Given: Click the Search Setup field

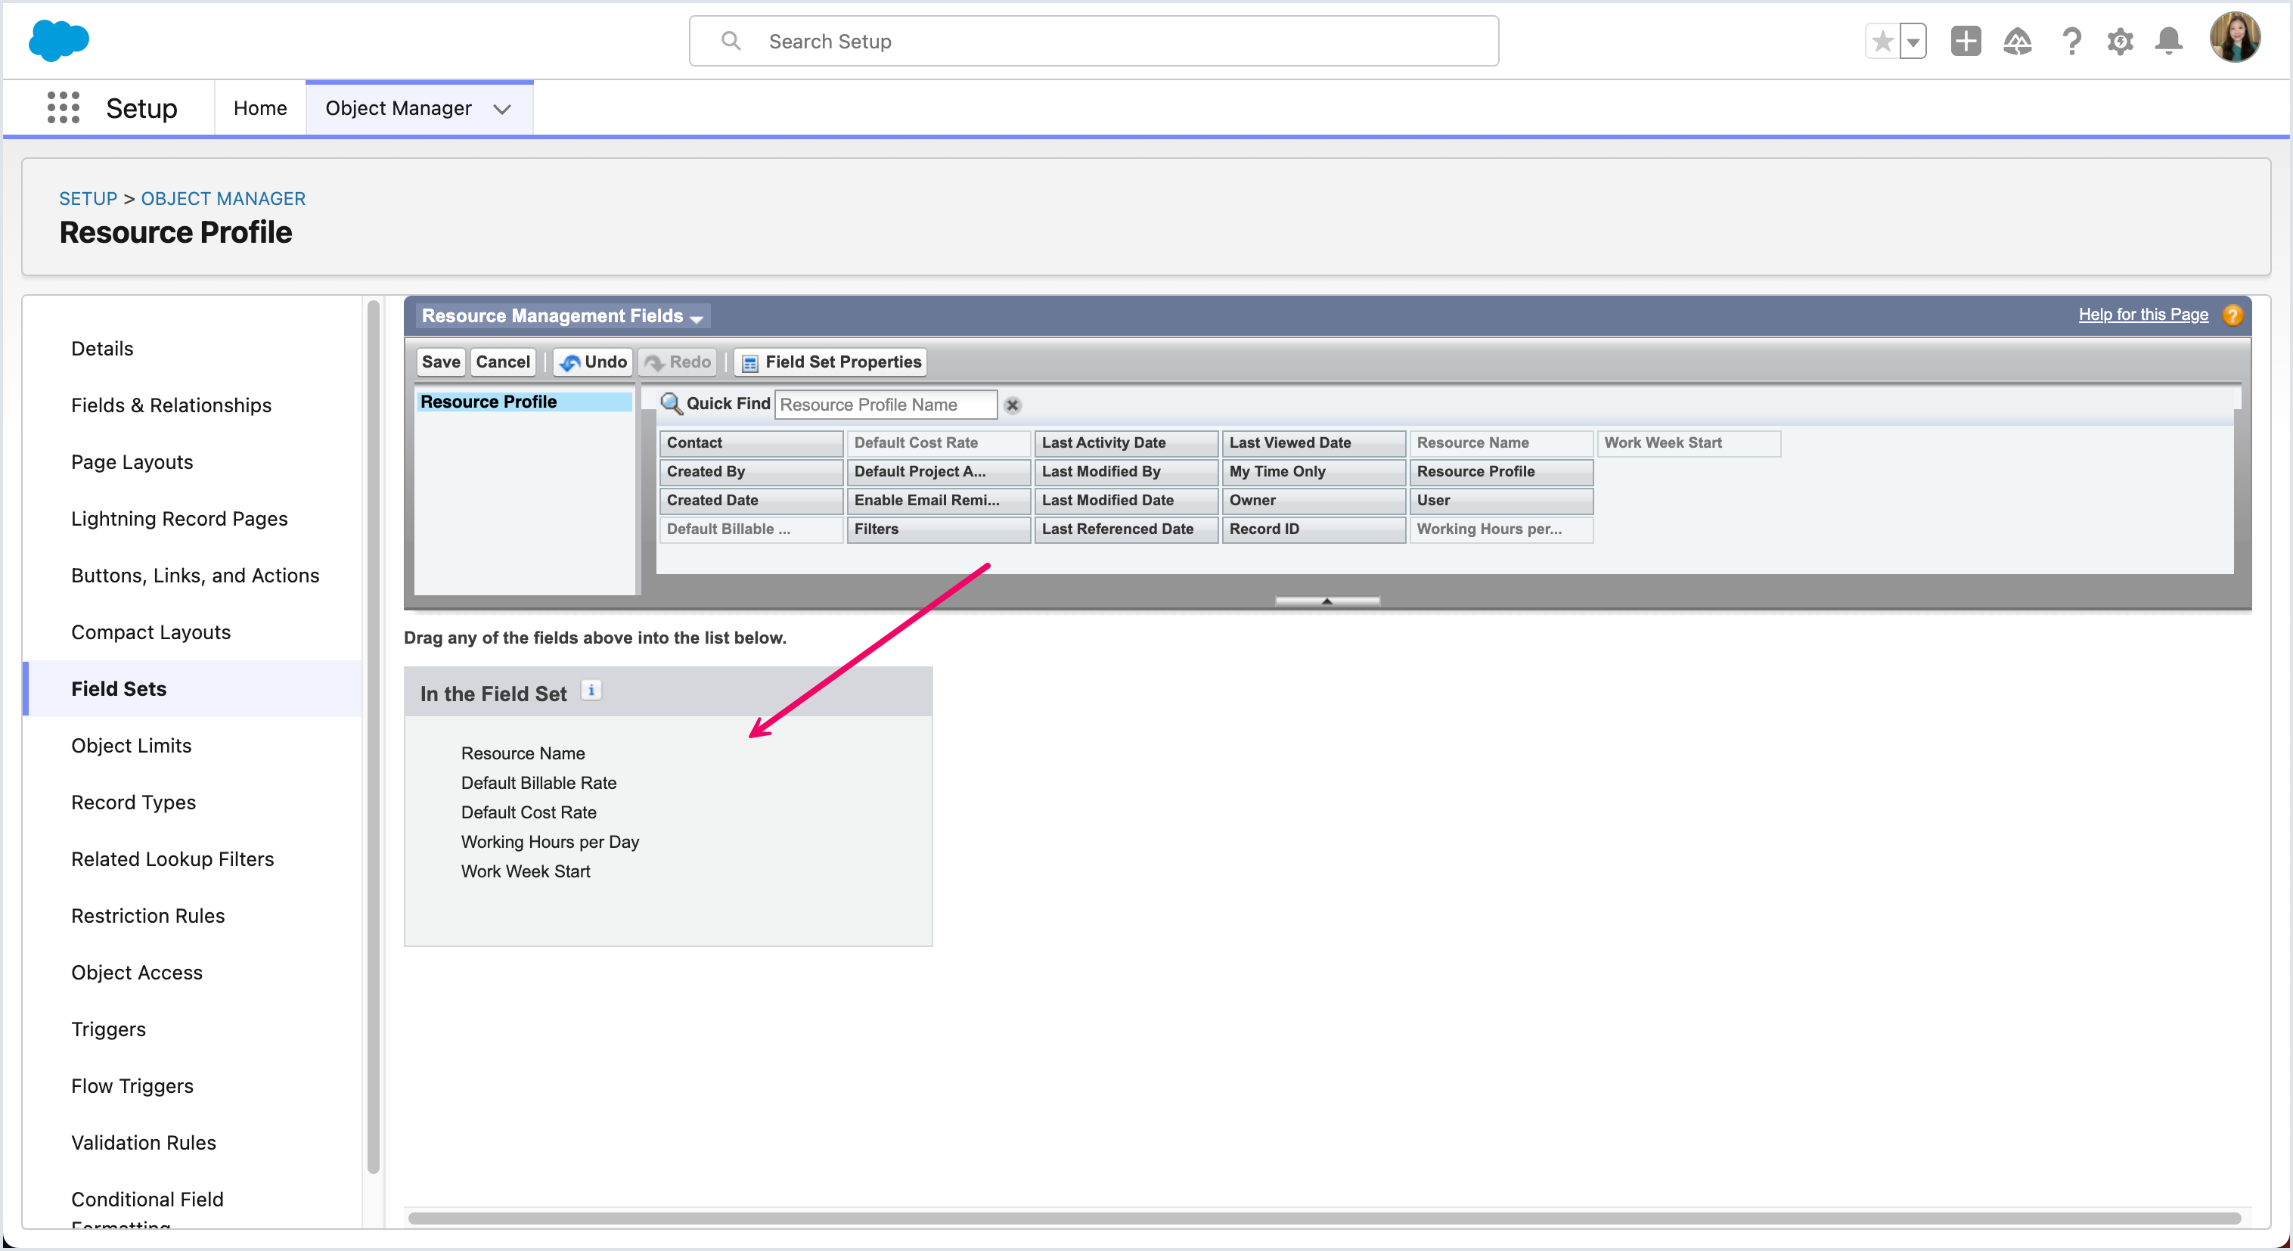Looking at the screenshot, I should (1093, 41).
